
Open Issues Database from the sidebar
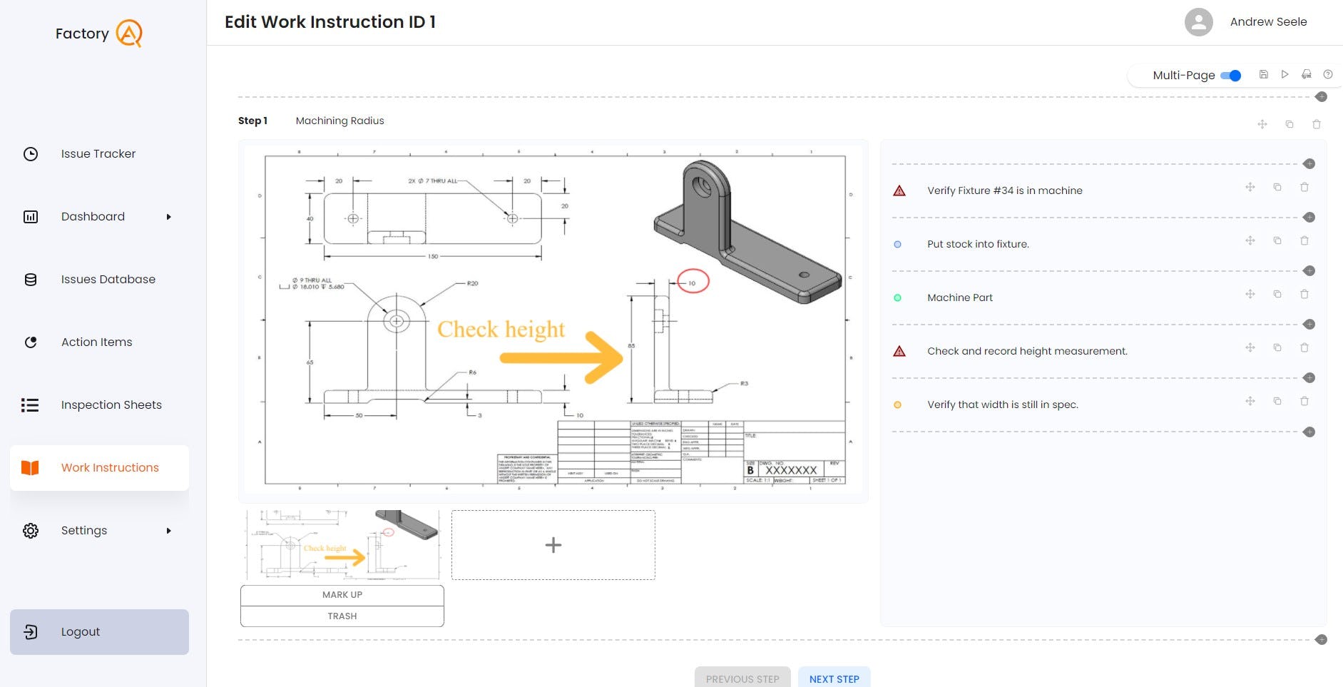click(x=107, y=279)
